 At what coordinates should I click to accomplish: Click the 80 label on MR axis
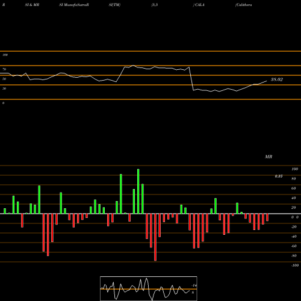tap(294, 179)
